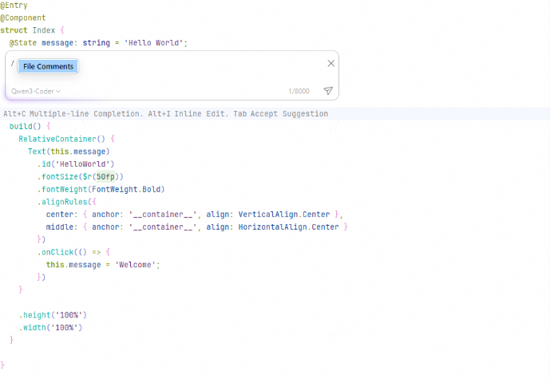Click the .height('100%') line
The width and height of the screenshot is (550, 382).
52,315
